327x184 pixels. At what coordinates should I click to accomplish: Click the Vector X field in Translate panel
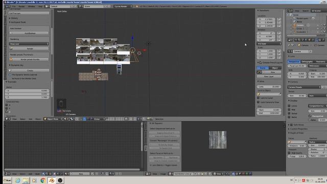pyautogui.click(x=27, y=90)
